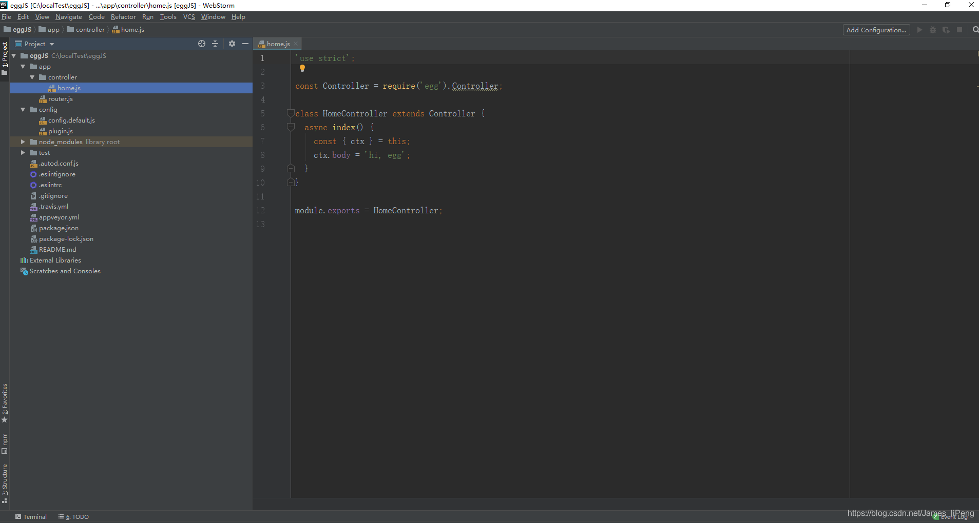Open the File menu
This screenshot has width=979, height=523.
6,17
